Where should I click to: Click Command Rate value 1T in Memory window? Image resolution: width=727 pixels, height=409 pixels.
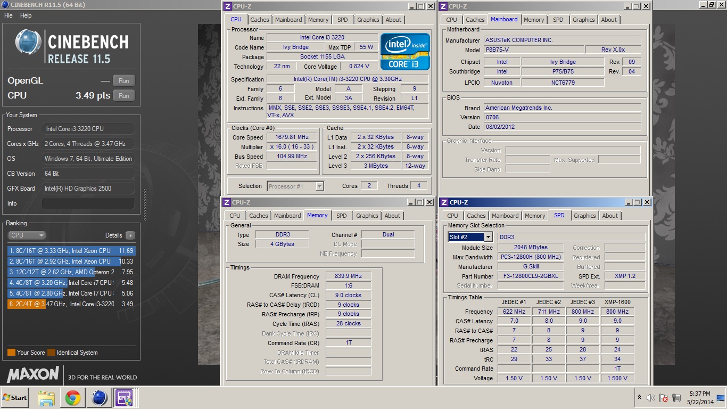point(348,343)
